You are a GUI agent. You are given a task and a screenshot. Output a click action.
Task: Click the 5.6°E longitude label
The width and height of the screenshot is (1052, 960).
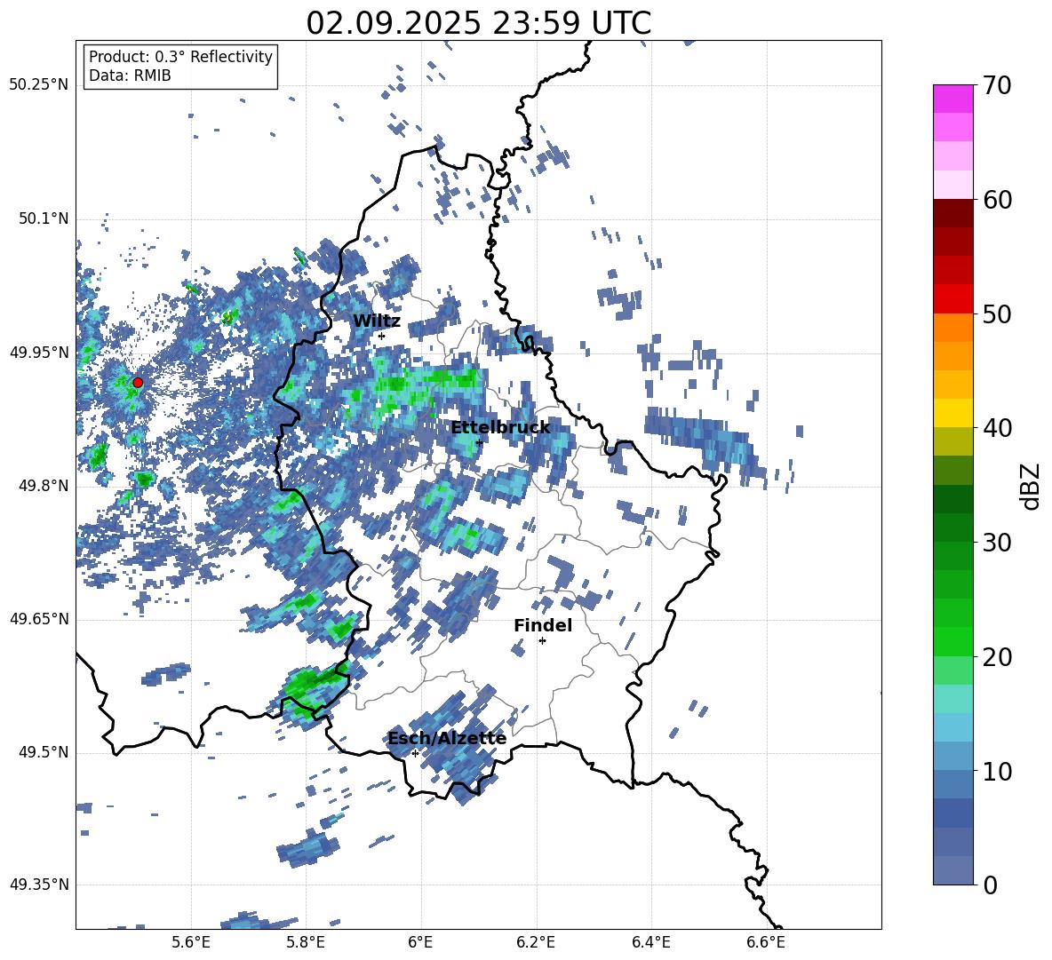tap(191, 942)
